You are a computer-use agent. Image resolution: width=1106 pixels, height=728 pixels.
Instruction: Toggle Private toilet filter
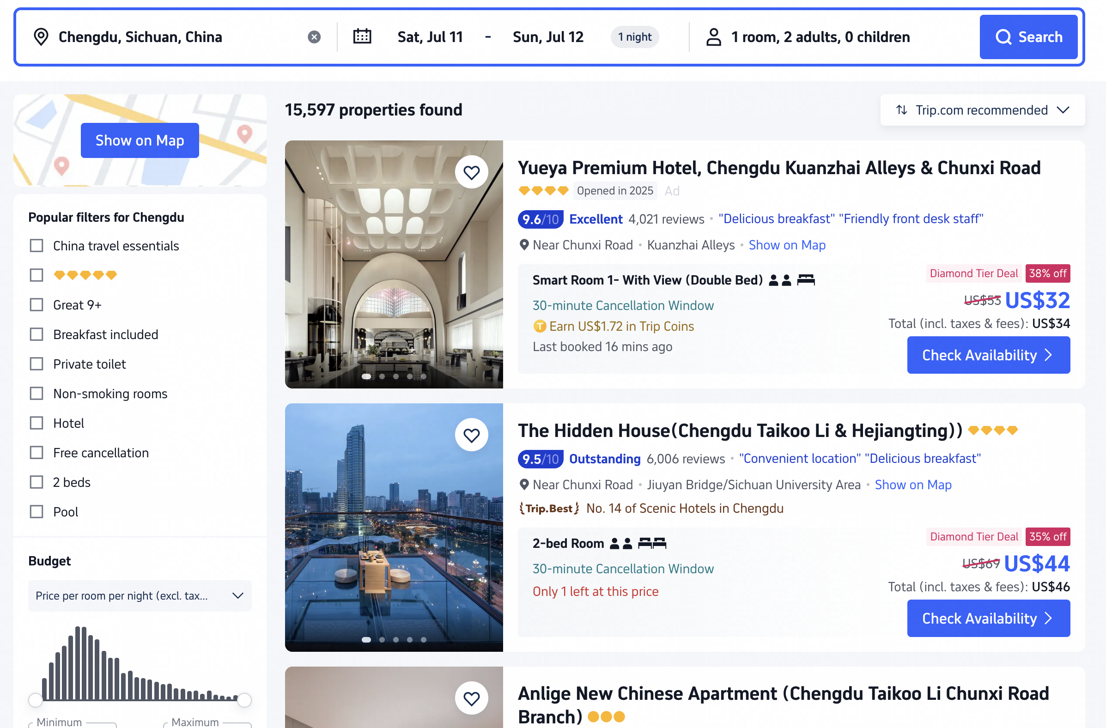click(36, 364)
